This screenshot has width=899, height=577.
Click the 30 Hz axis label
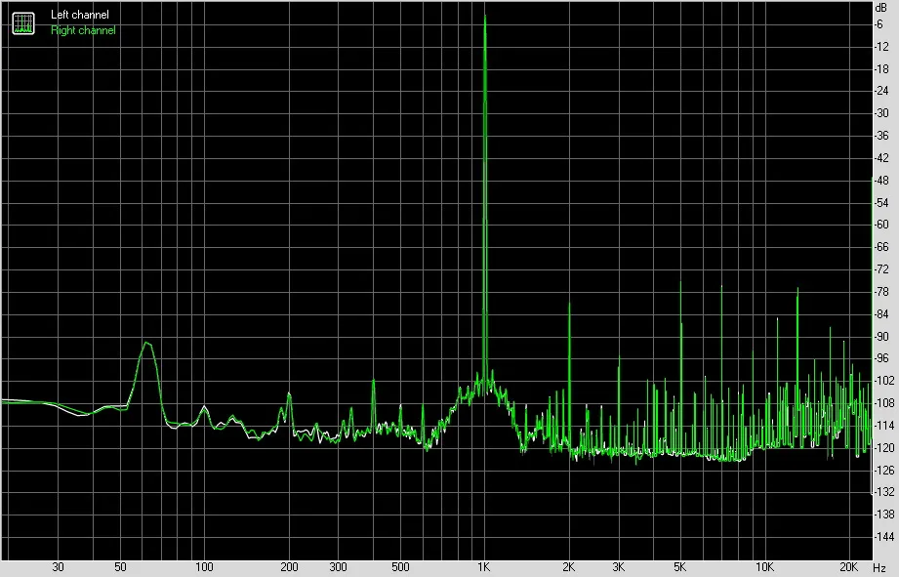point(58,567)
